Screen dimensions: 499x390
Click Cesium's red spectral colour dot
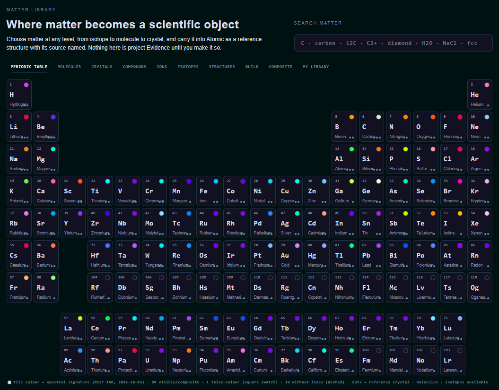(x=26, y=245)
